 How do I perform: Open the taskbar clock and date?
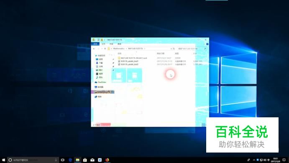coord(276,160)
